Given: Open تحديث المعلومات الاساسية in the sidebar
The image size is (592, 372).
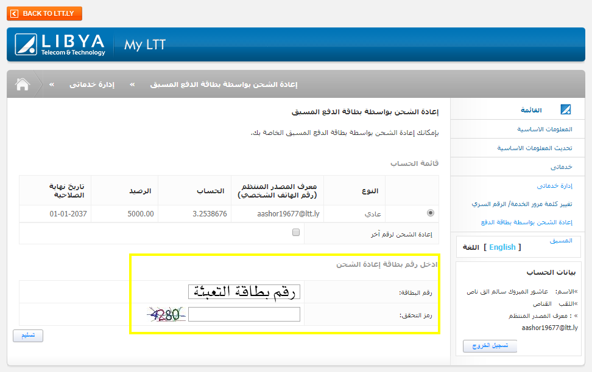Looking at the screenshot, I should [x=537, y=147].
